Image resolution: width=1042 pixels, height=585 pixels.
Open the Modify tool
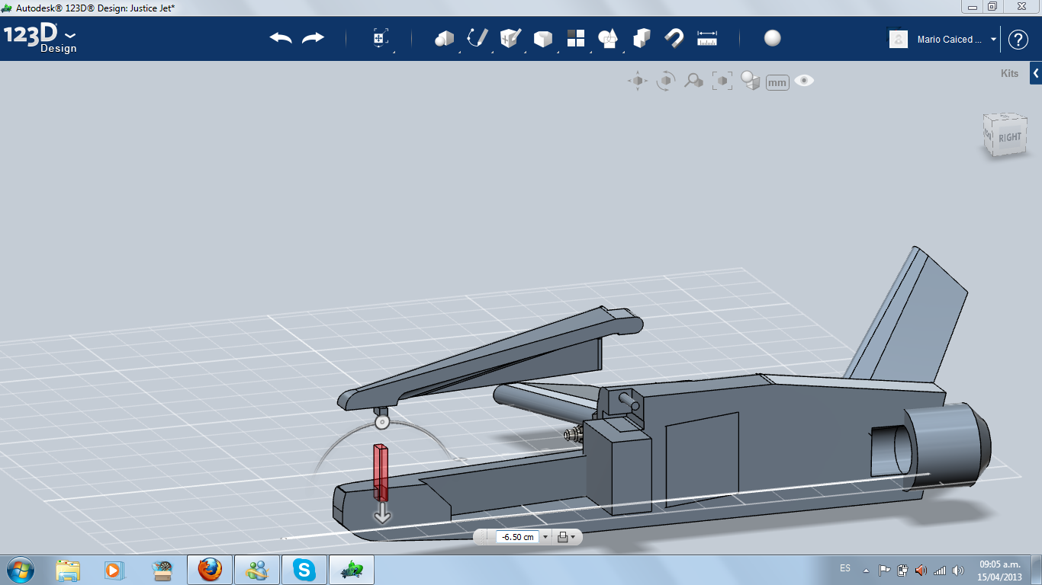542,38
